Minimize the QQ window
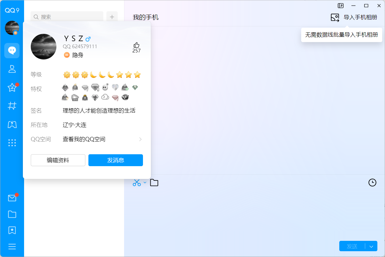The width and height of the screenshot is (385, 257). click(354, 5)
